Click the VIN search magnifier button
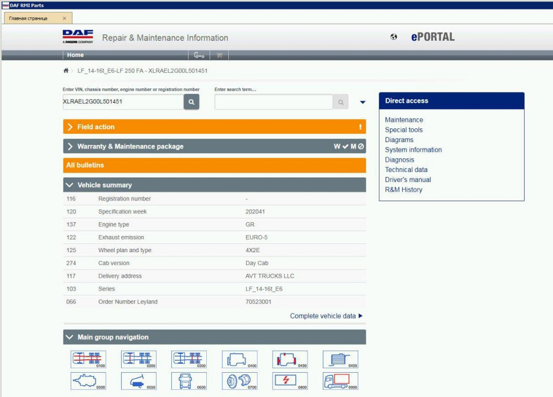553x397 pixels. [191, 102]
